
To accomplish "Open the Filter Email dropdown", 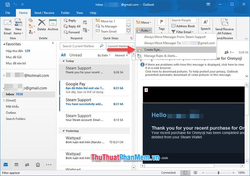I will [x=182, y=32].
